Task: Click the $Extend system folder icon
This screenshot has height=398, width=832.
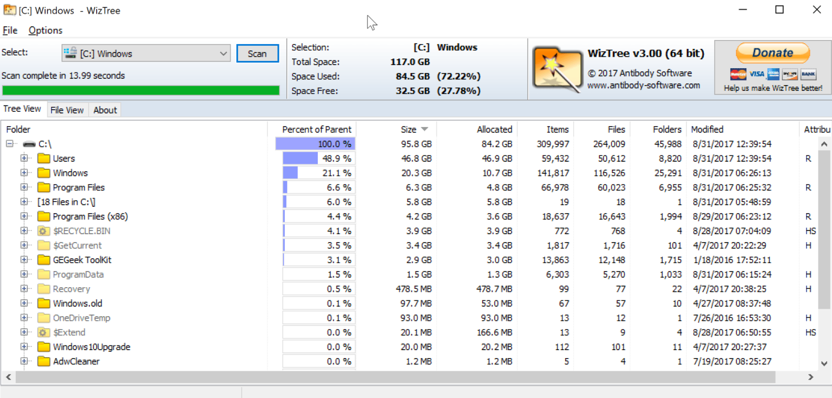Action: point(44,332)
